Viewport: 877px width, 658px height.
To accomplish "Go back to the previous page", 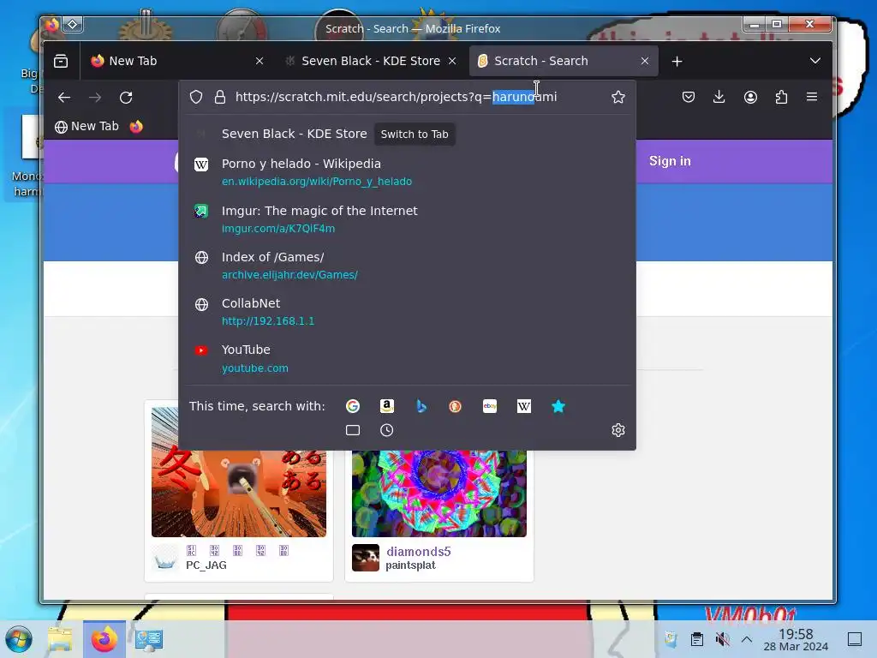I will (x=64, y=98).
